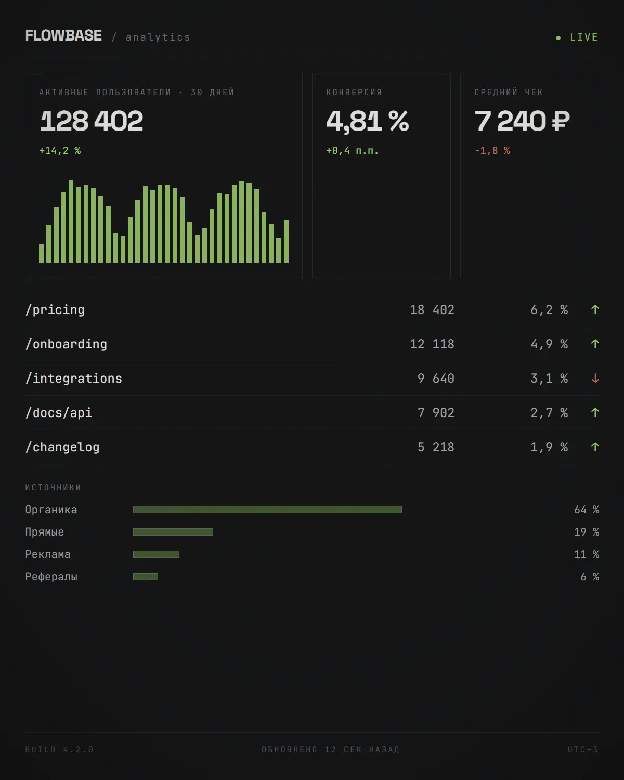
Task: Open the Средний чек card title
Action: (509, 92)
